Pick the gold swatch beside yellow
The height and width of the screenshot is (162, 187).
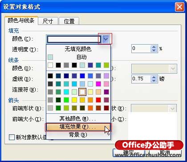[82, 100]
